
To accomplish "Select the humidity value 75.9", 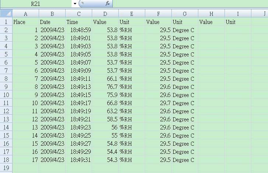I will [x=105, y=95].
